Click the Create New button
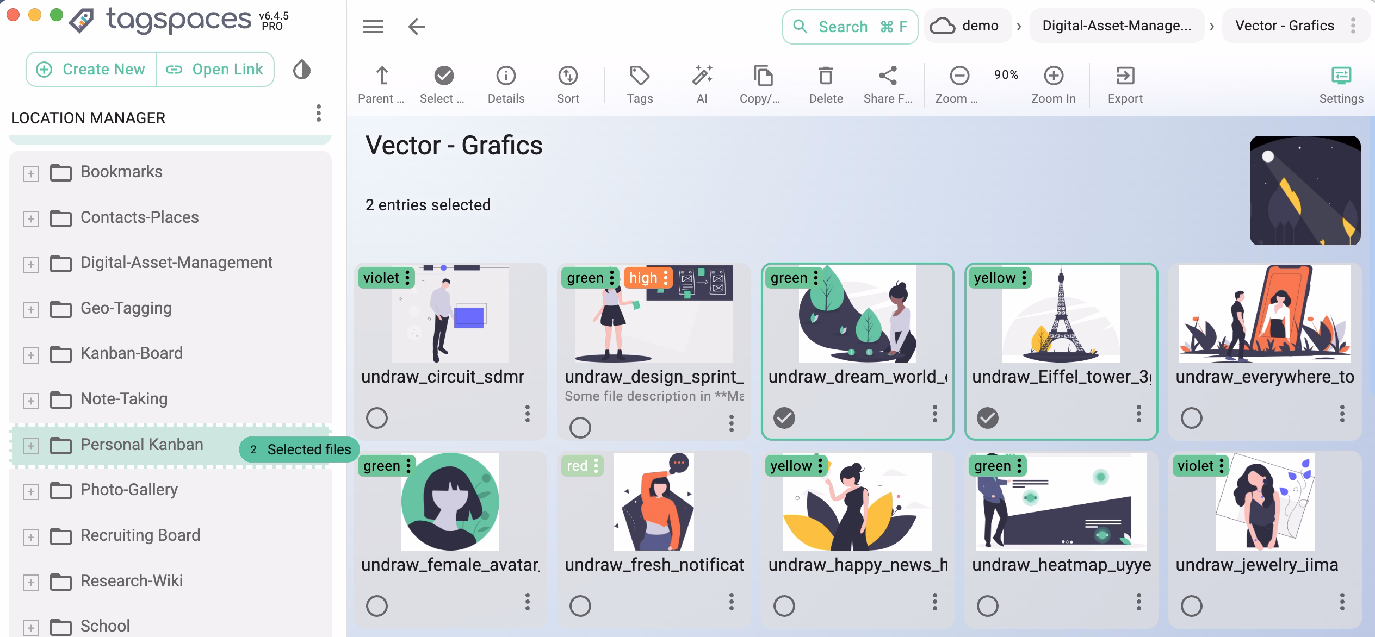The width and height of the screenshot is (1375, 637). 91,69
